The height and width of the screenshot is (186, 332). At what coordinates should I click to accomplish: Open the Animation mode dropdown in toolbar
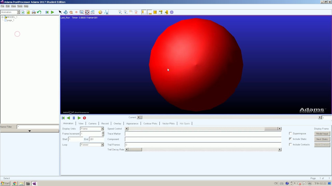click(x=10, y=12)
